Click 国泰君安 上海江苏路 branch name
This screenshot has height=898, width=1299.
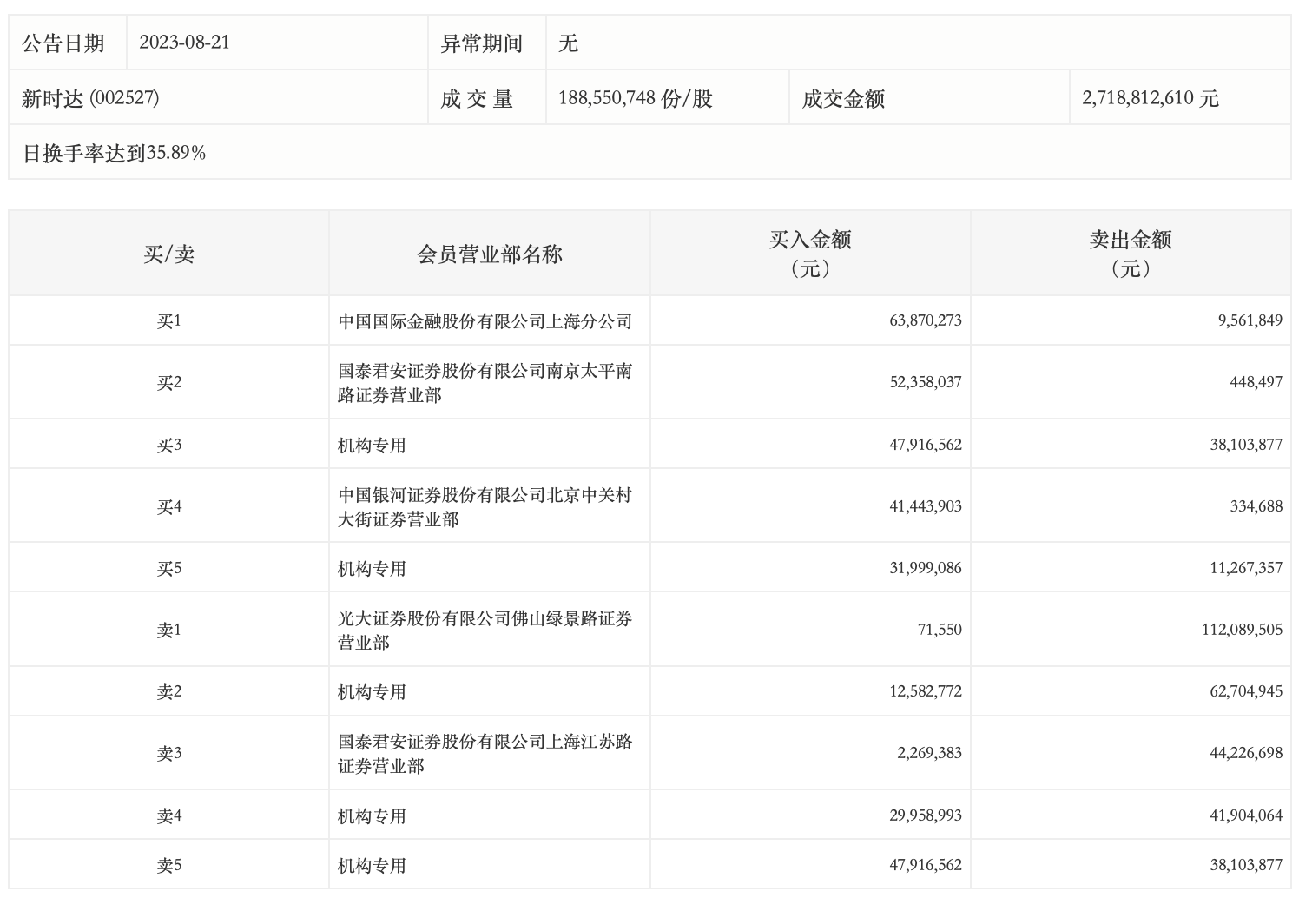tap(485, 754)
